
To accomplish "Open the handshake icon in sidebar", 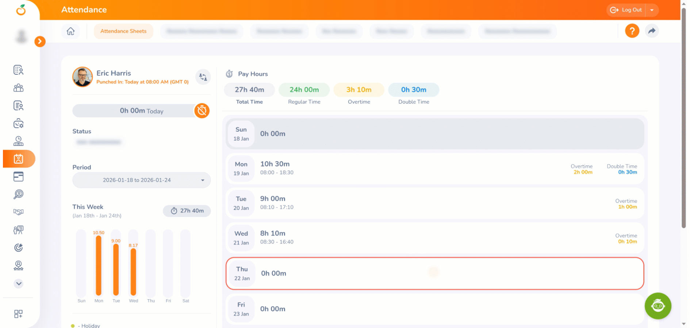I will click(x=19, y=212).
